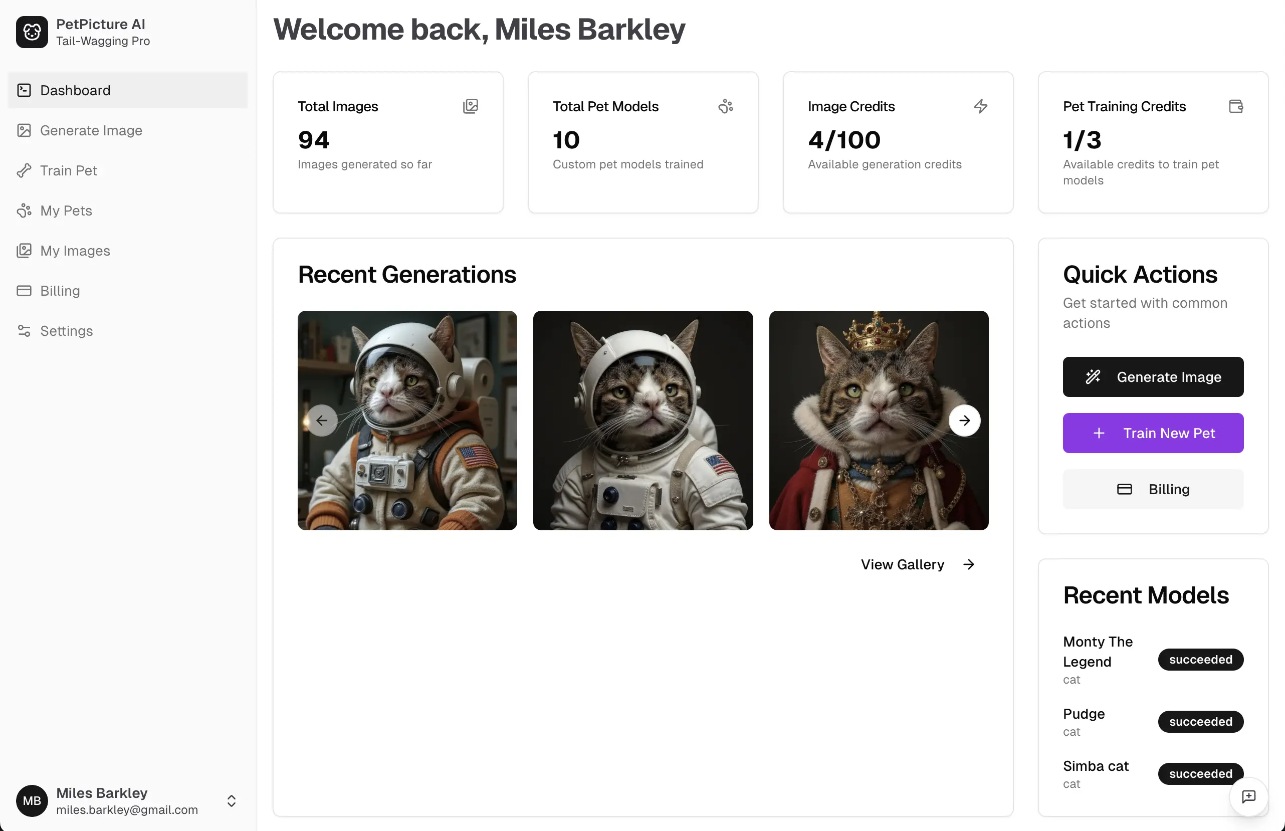Go to Train Pet in the sidebar
The width and height of the screenshot is (1285, 831).
(69, 170)
